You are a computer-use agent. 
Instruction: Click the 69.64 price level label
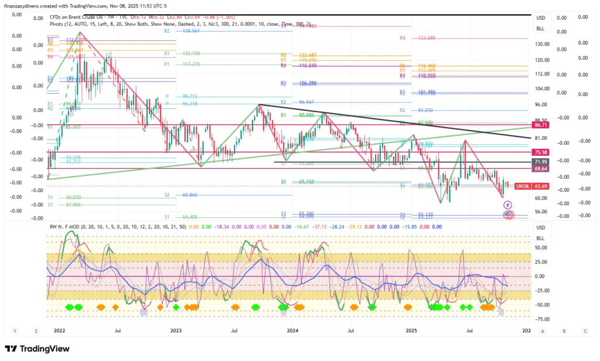coord(540,169)
